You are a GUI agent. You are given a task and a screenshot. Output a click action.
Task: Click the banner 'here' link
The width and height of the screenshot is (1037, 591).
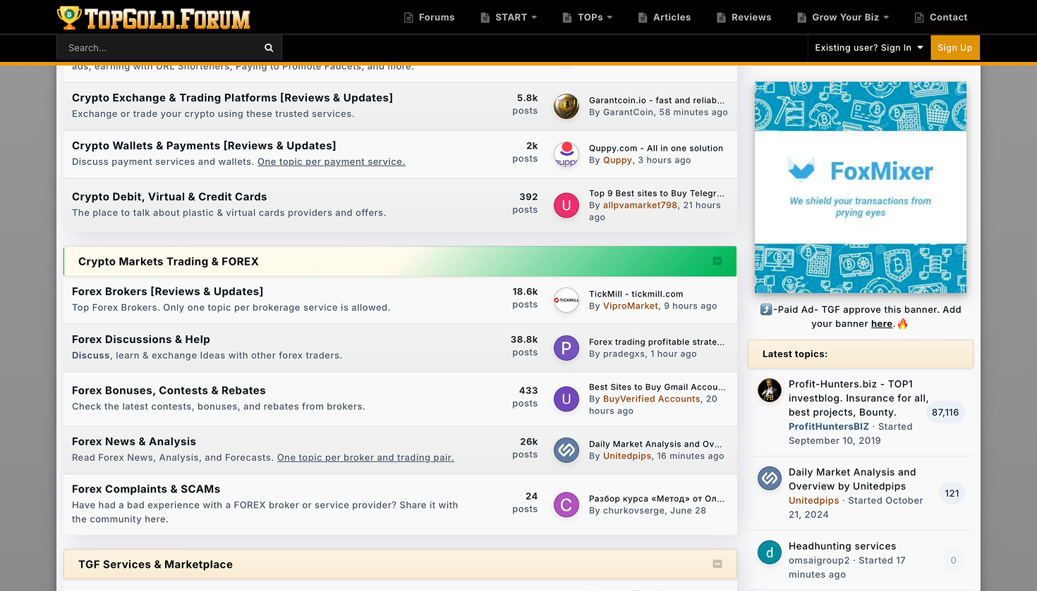point(882,324)
